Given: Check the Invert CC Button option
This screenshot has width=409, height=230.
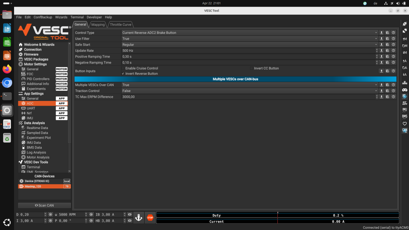Looking at the screenshot, I should [251, 68].
